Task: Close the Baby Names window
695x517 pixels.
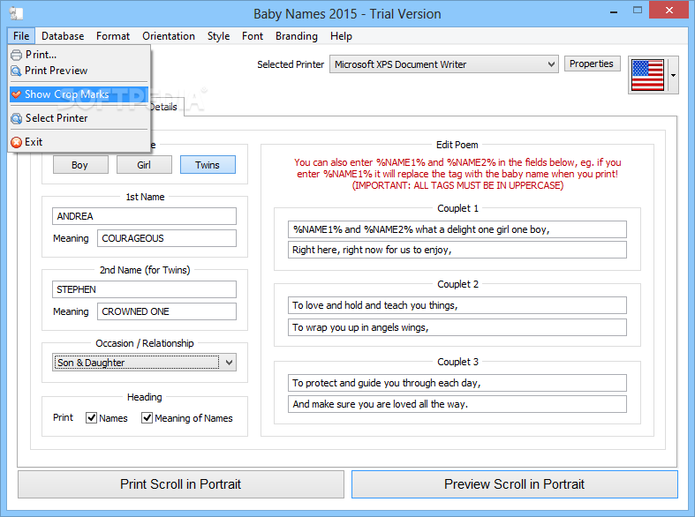Action: point(669,11)
